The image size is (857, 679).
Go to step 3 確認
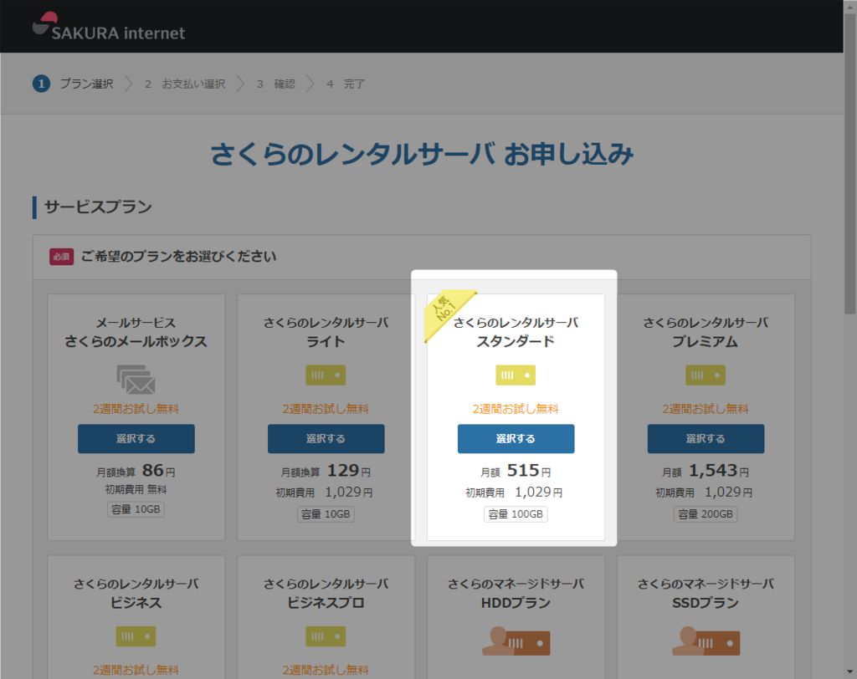[276, 84]
